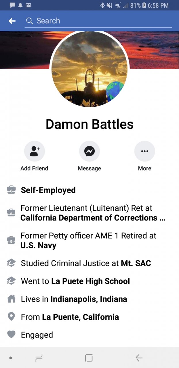
Task: Open California Department of Corrections page
Action: coord(93,218)
